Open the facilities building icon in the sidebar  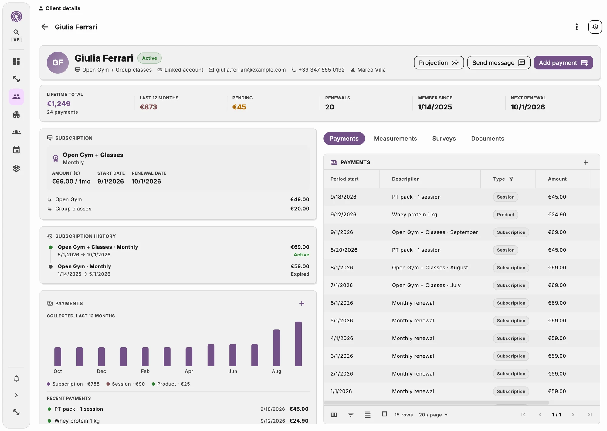16,115
